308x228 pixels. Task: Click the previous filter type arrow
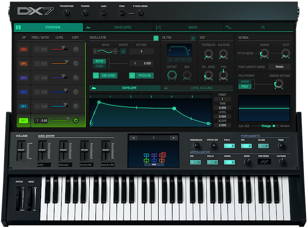[x=169, y=50]
